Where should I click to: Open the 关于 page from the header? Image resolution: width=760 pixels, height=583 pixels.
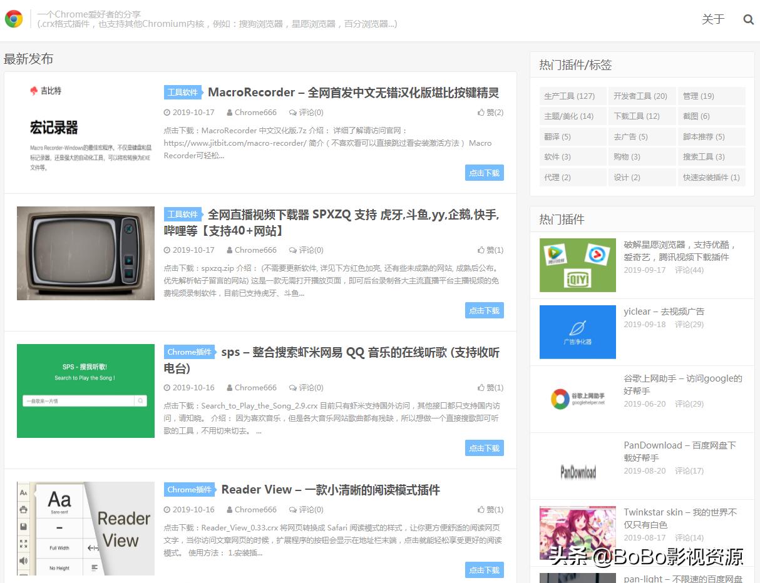click(x=713, y=19)
